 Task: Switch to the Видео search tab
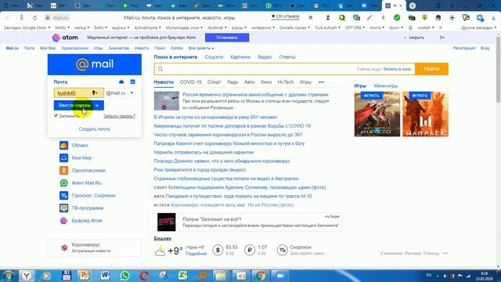pos(265,57)
